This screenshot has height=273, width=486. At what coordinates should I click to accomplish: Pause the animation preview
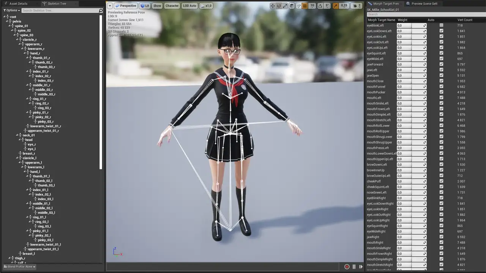pyautogui.click(x=354, y=267)
